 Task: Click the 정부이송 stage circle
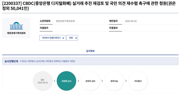[114, 81]
